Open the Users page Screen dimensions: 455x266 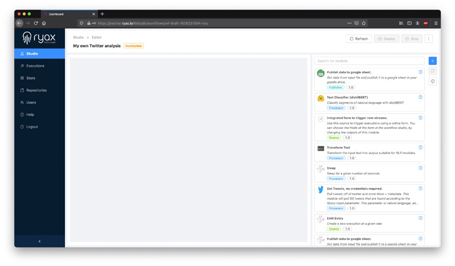pos(39,102)
